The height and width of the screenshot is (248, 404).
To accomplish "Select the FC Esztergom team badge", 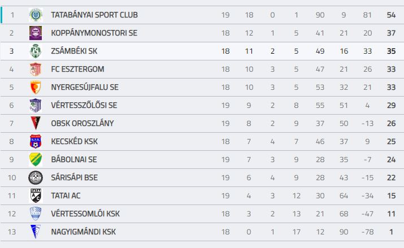I will tap(36, 69).
